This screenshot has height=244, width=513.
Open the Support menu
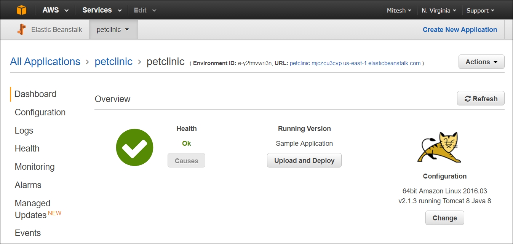click(x=480, y=10)
